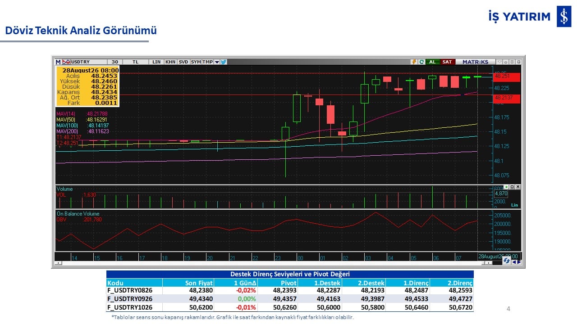The height and width of the screenshot is (324, 577).
Task: Click the blue right arrow to scroll the chart forward
Action: (519, 262)
